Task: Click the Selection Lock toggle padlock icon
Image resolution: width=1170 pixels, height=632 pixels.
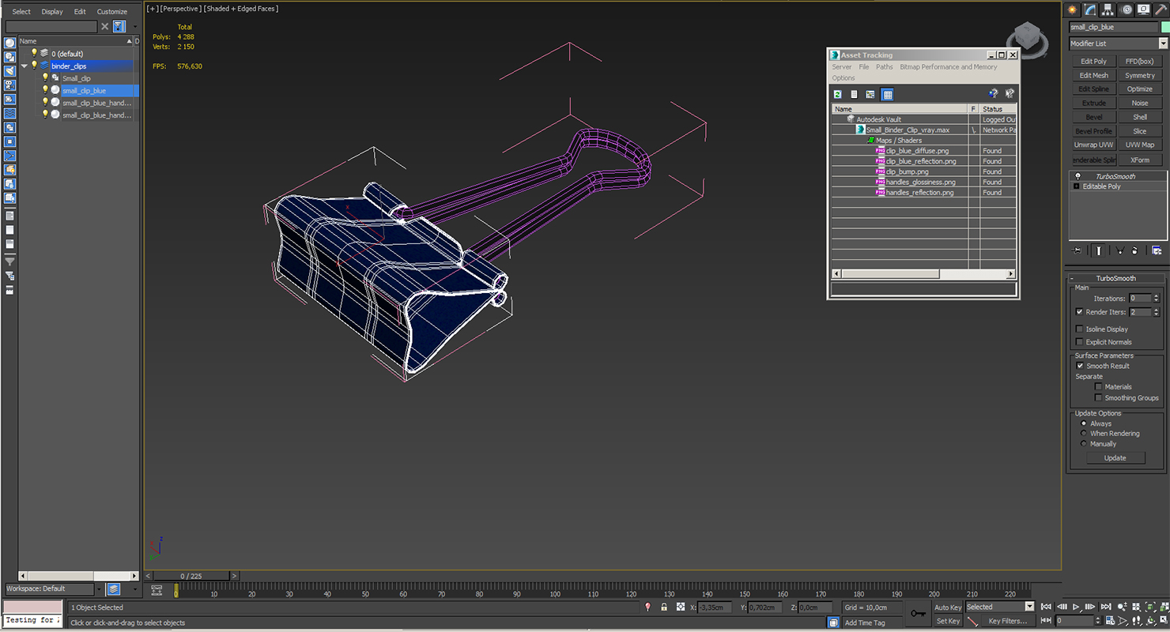Action: [664, 607]
